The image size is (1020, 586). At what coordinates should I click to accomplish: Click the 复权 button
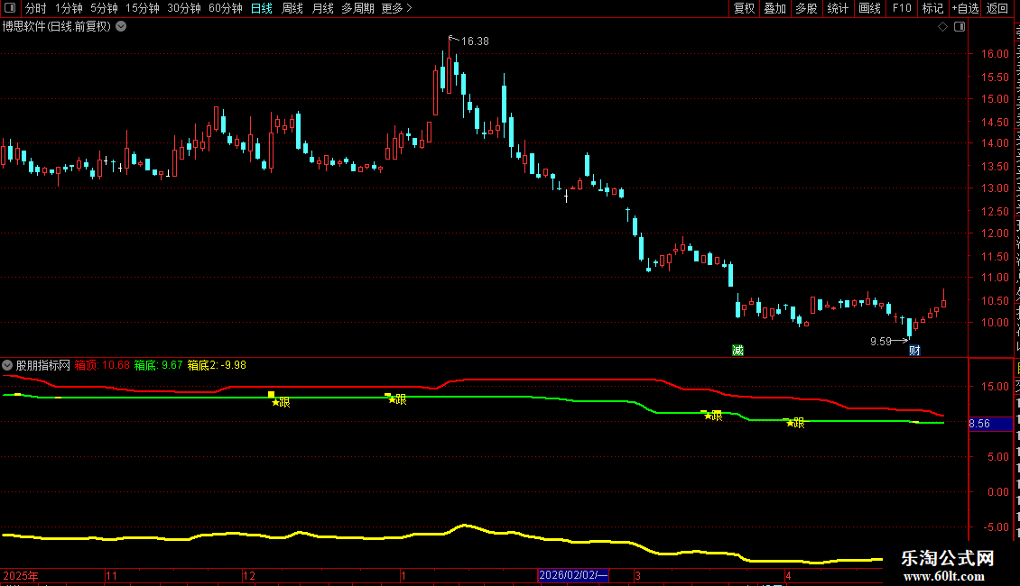744,8
